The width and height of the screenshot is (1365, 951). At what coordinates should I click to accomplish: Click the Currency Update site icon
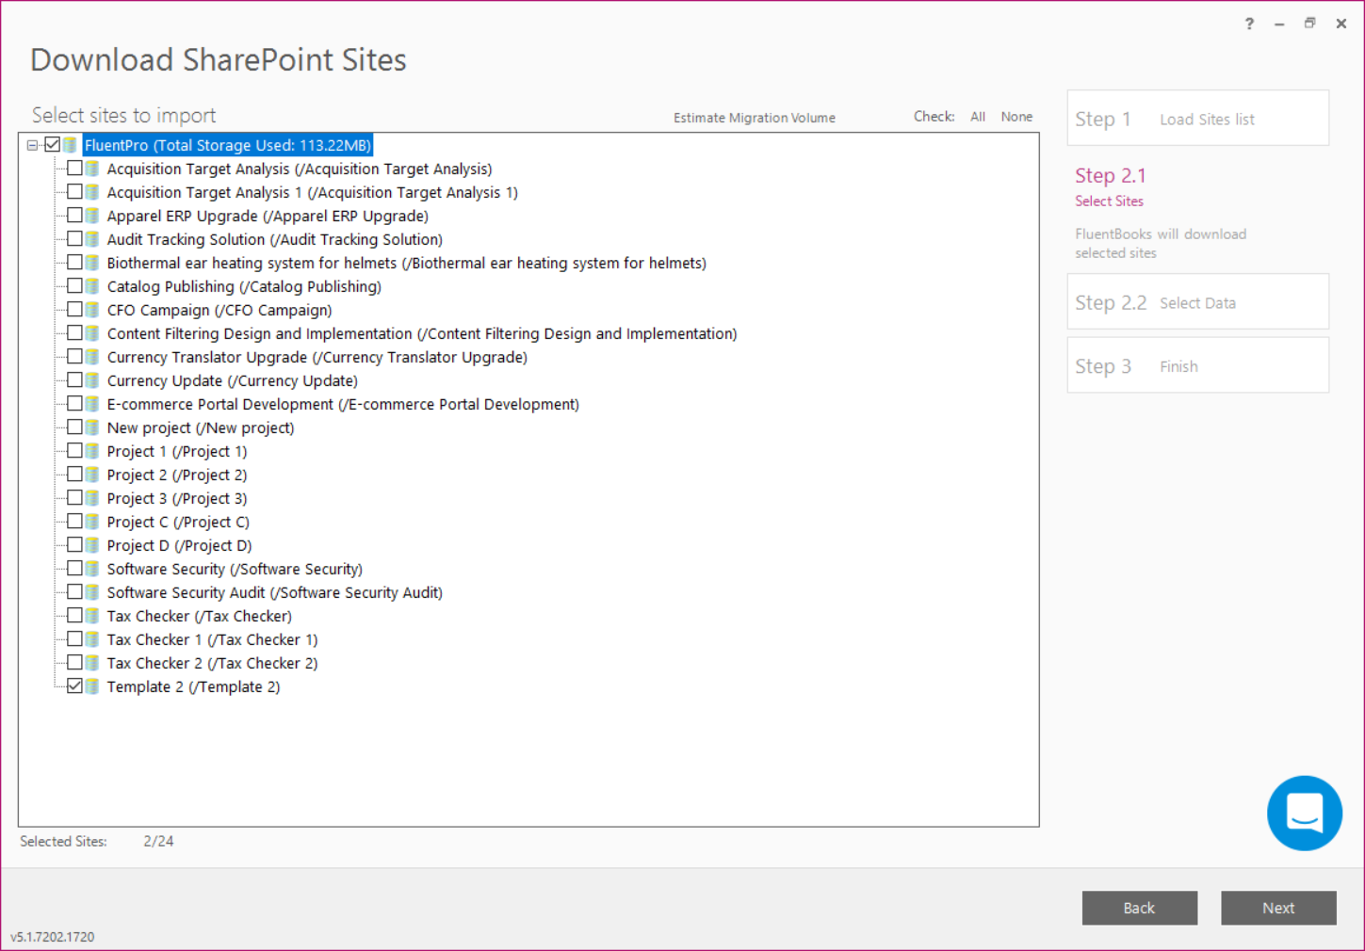(93, 380)
